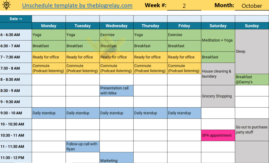Select the Go out to purchase party stuff cell
This screenshot has height=163, width=269.
coord(252,130)
